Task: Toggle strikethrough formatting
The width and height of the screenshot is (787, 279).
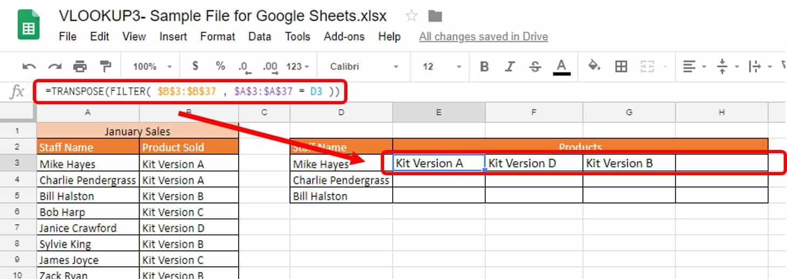Action: pyautogui.click(x=535, y=67)
